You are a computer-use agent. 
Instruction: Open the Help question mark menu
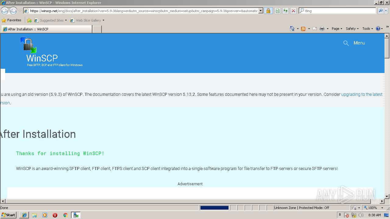[379, 29]
